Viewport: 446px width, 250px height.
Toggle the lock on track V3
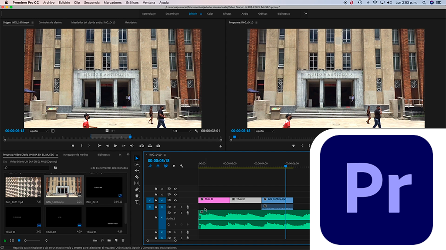click(x=156, y=189)
